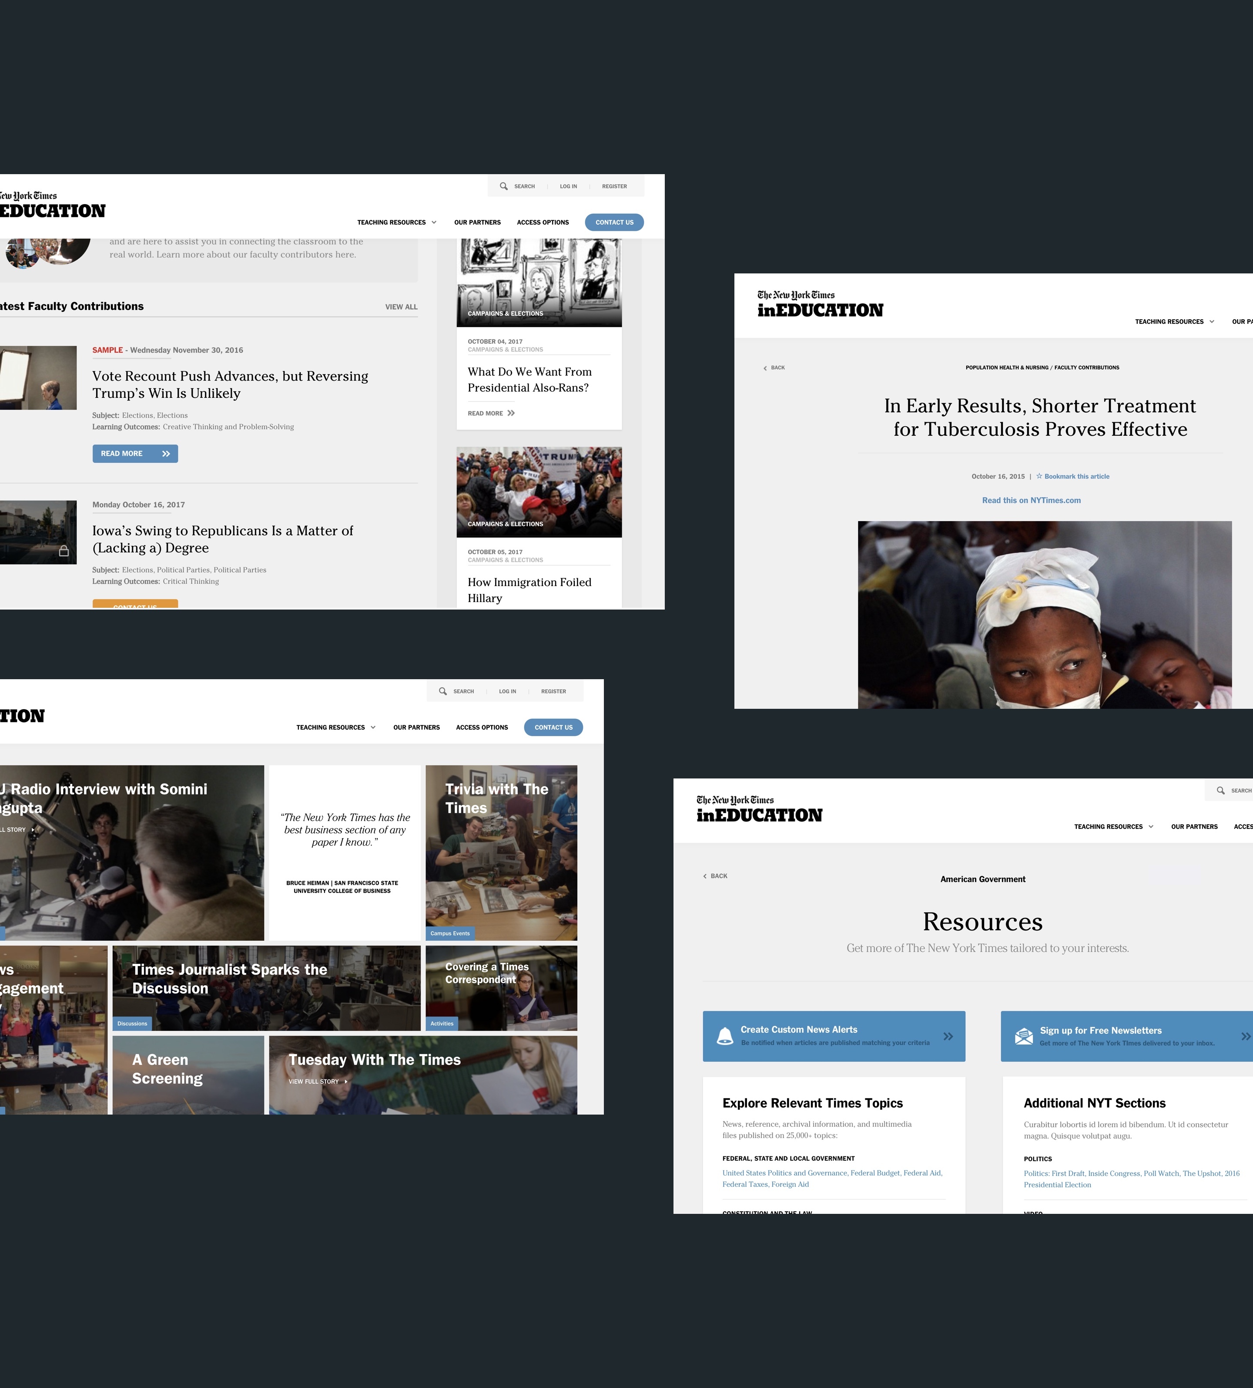Click the back chevron on the American Government Resources page

point(705,876)
